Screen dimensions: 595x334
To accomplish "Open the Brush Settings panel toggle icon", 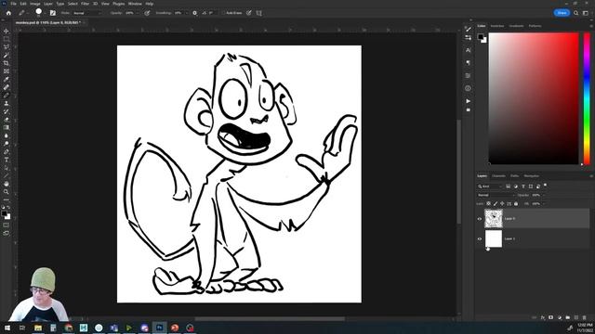I will (x=53, y=13).
